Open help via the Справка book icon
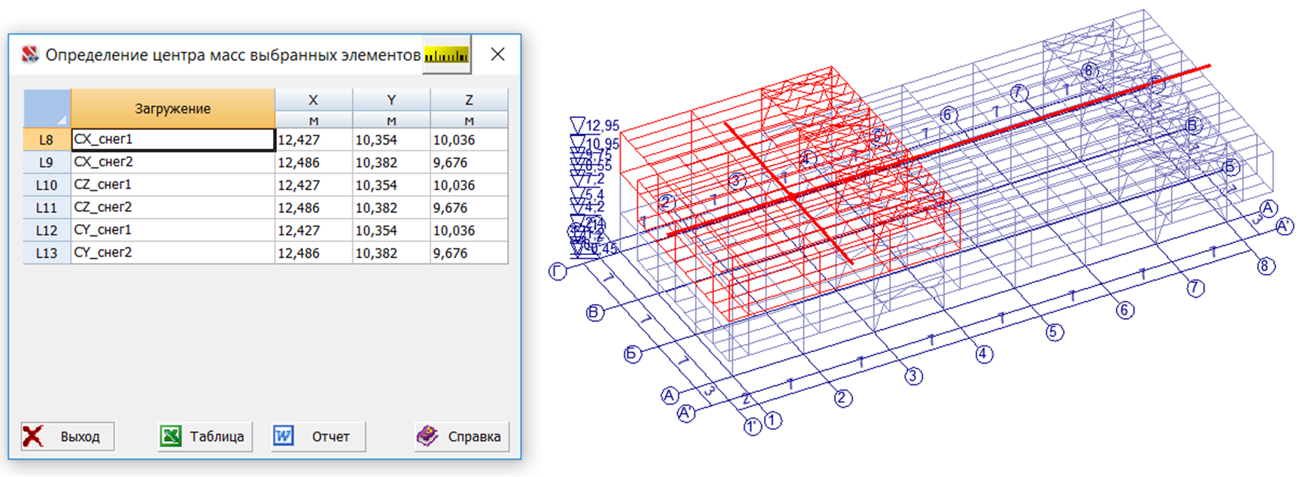This screenshot has height=477, width=1306. 427,436
